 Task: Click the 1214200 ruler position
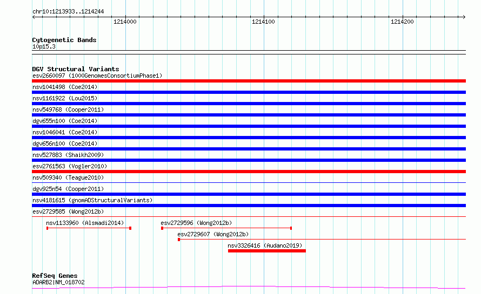click(x=402, y=22)
